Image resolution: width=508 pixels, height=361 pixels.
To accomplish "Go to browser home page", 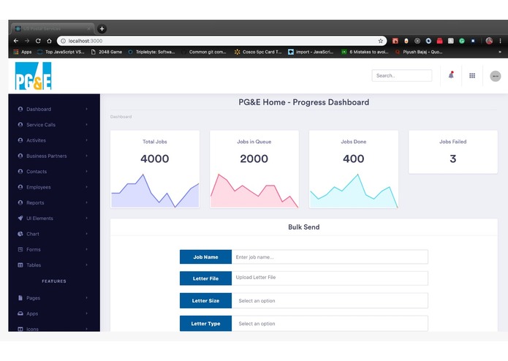I will [49, 41].
